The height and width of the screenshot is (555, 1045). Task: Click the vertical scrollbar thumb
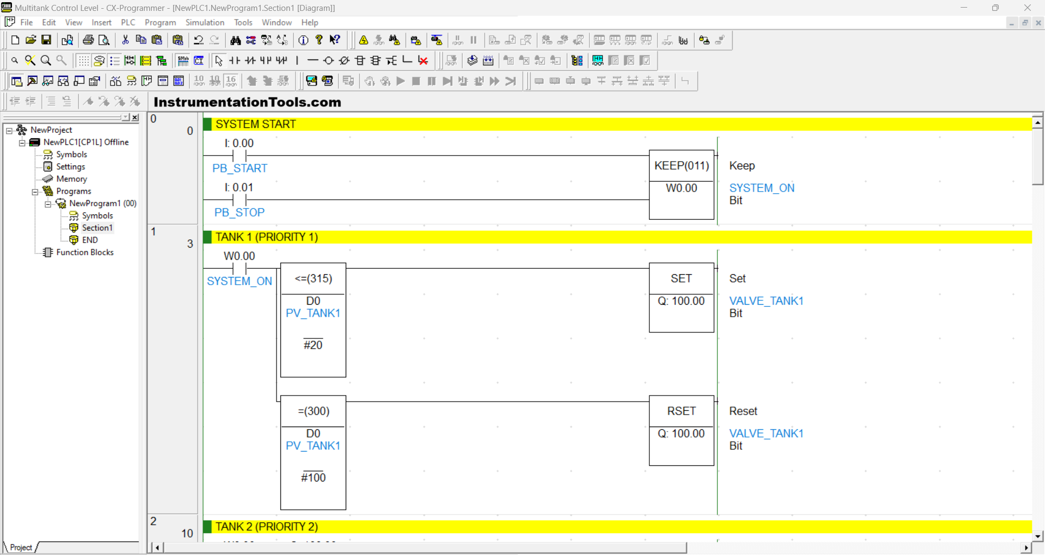(x=1038, y=157)
